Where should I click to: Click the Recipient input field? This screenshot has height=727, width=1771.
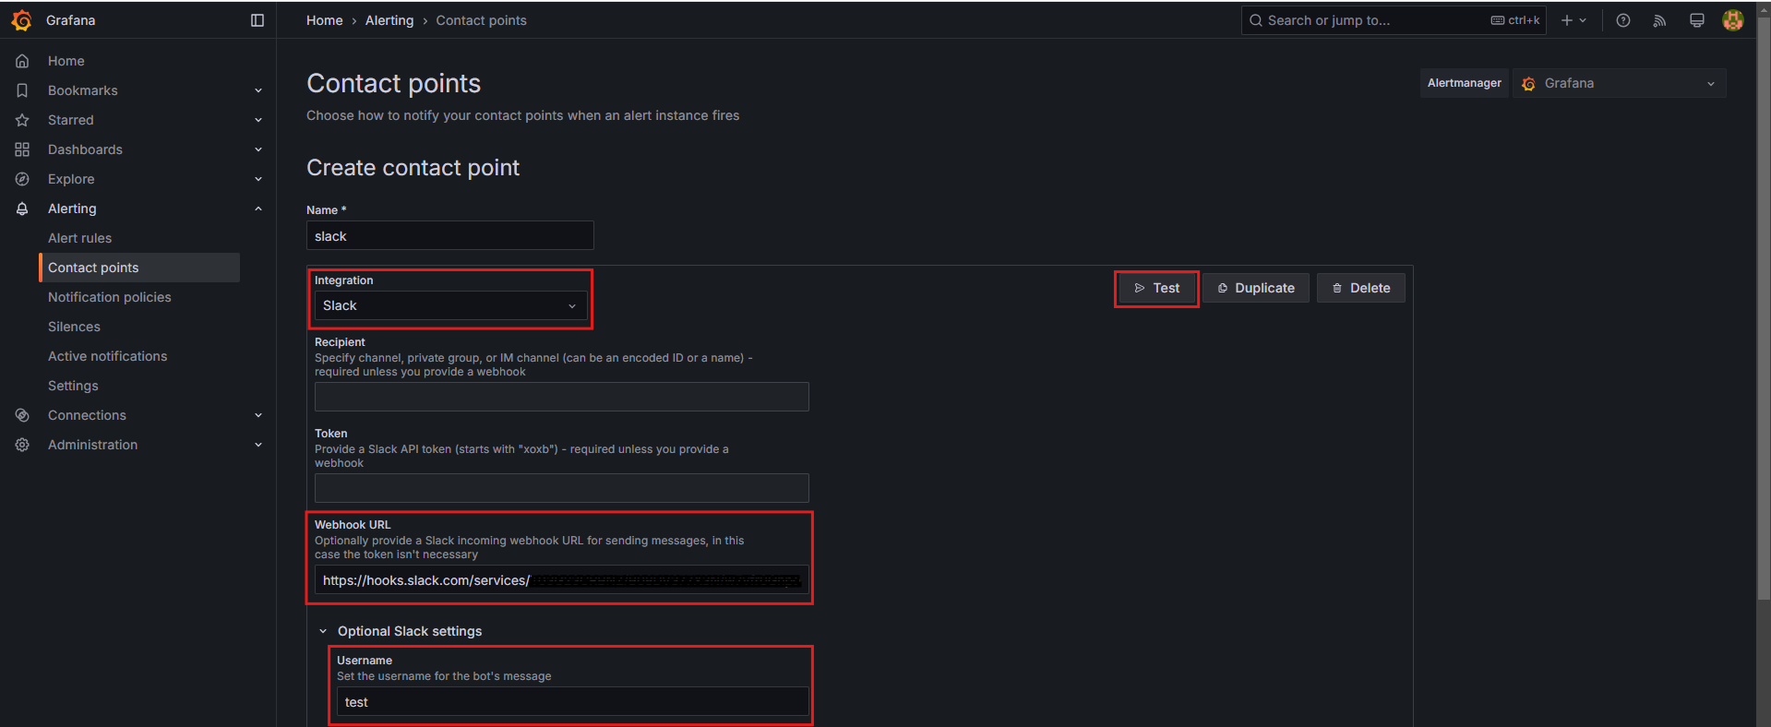pos(562,397)
